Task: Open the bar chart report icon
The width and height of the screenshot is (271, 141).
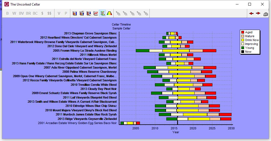Action: 75,13
